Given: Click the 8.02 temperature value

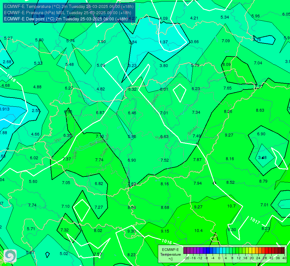Looking at the screenshot, I should (x=98, y=231).
